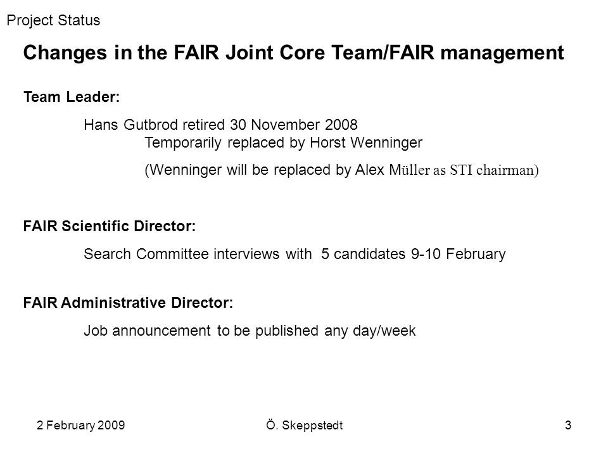
Task: Click the FAIR Scientific Director heading
Action: [x=110, y=226]
